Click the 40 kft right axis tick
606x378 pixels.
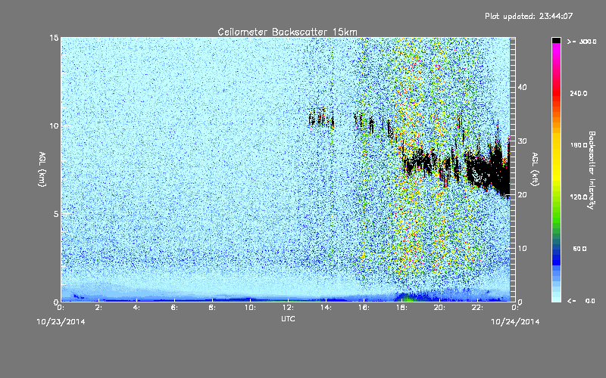point(522,87)
